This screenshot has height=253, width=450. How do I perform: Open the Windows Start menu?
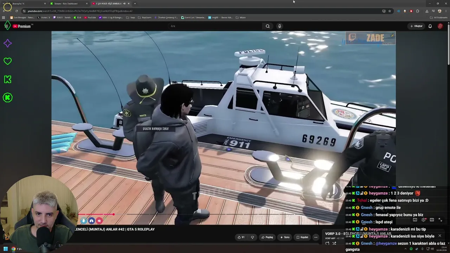[x=6, y=249]
